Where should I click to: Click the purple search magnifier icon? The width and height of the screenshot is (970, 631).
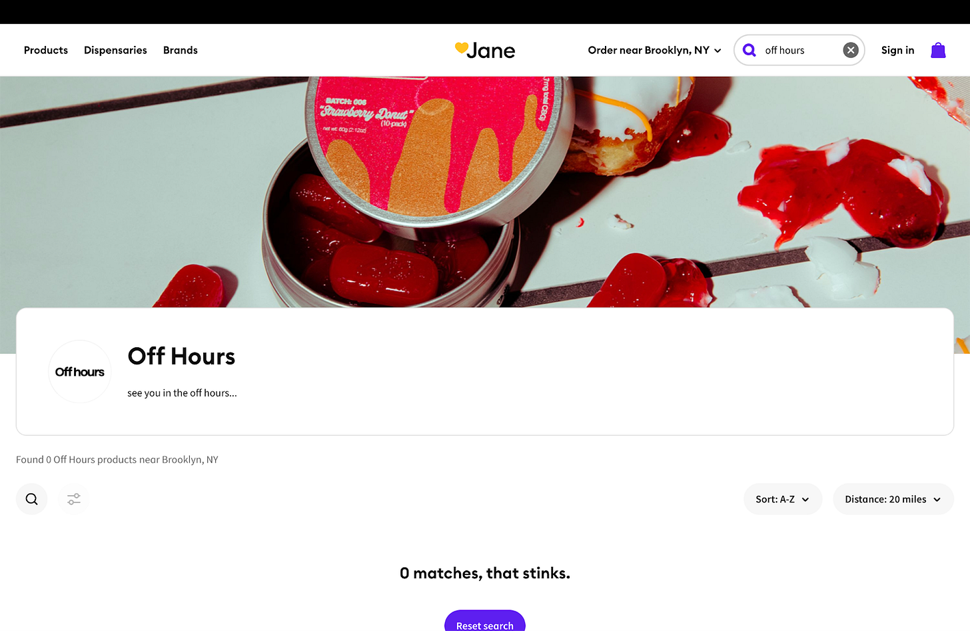[749, 50]
